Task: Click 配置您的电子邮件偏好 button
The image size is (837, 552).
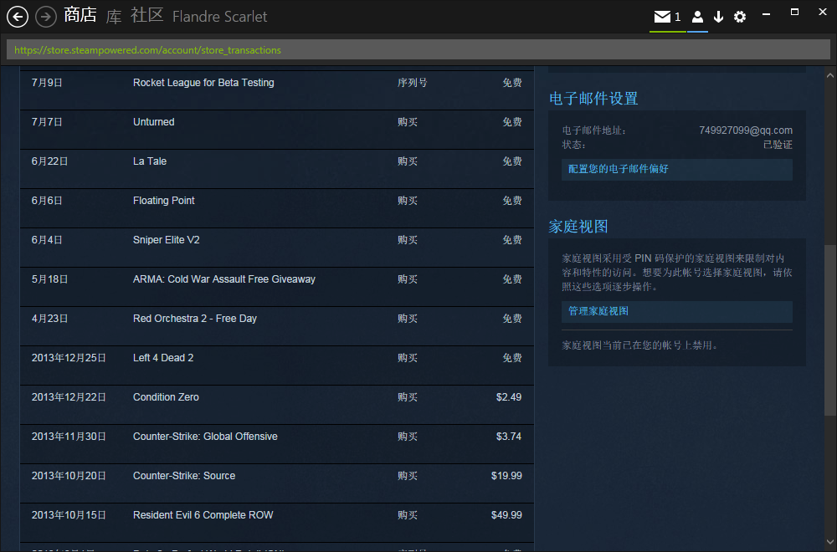Action: [677, 169]
